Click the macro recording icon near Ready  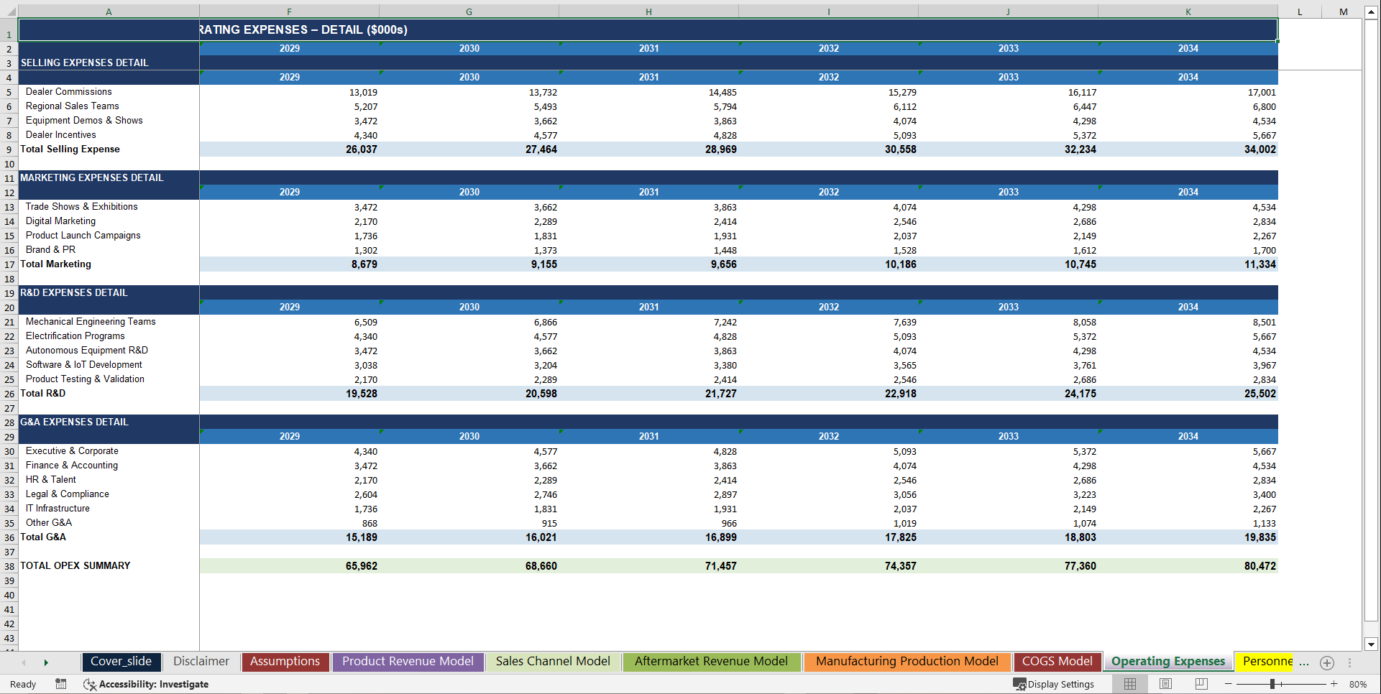pos(61,684)
